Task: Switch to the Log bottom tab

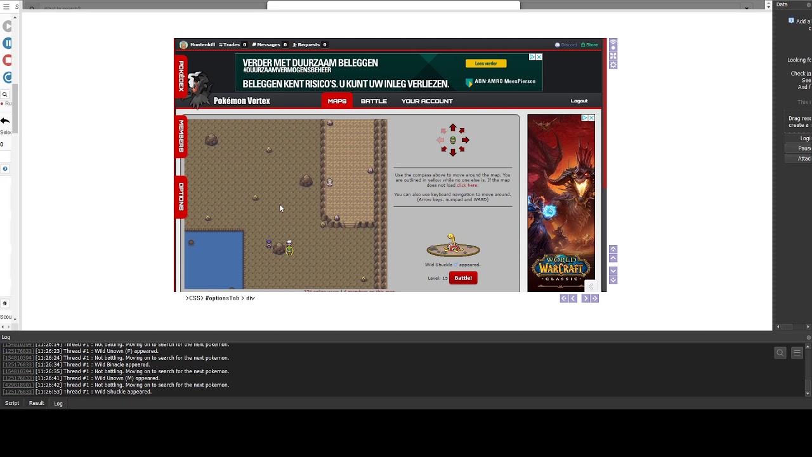Action: tap(58, 404)
